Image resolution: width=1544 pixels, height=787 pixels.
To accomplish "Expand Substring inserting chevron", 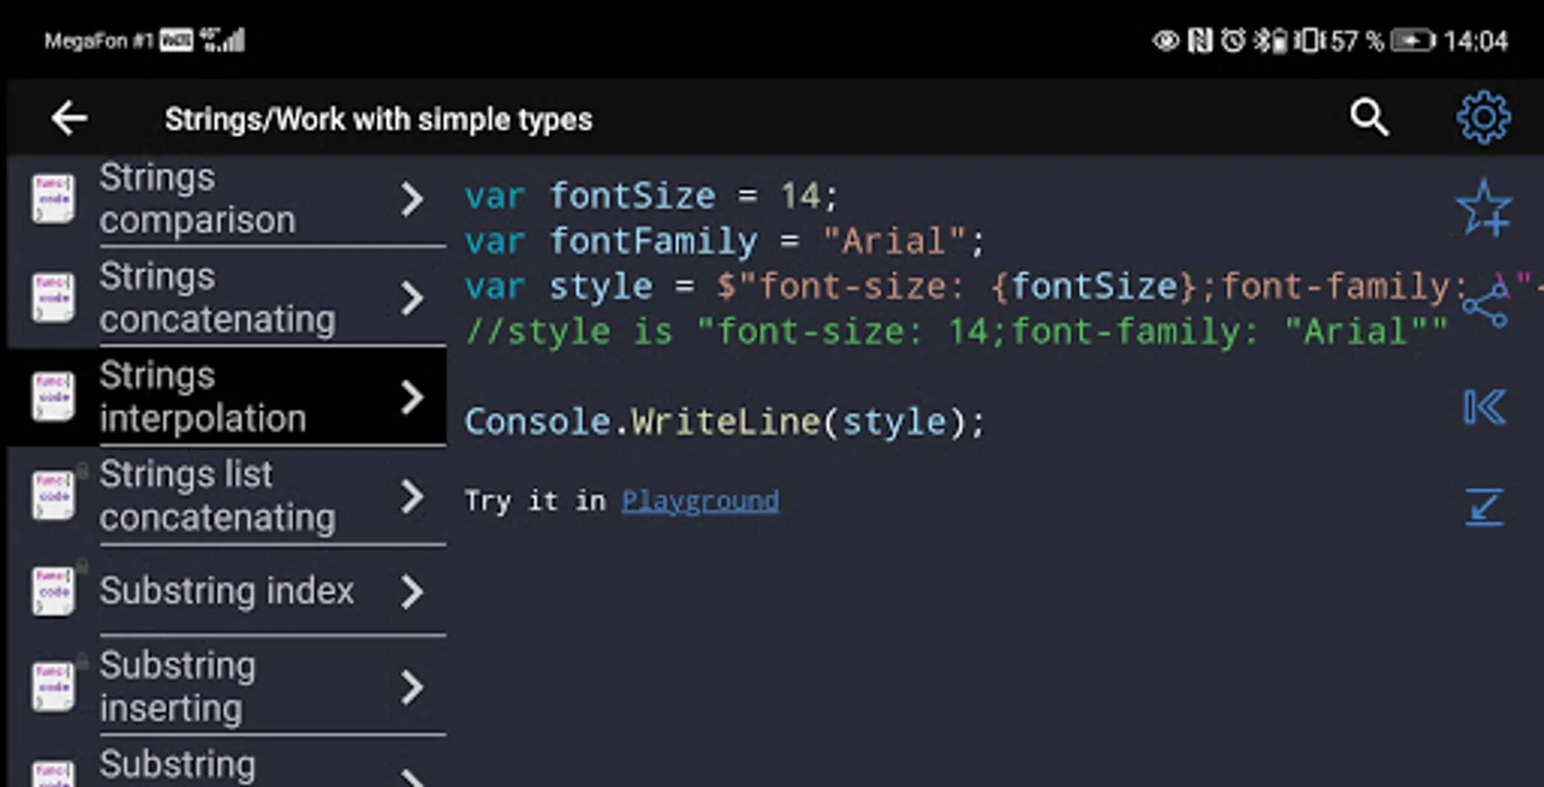I will tap(412, 687).
